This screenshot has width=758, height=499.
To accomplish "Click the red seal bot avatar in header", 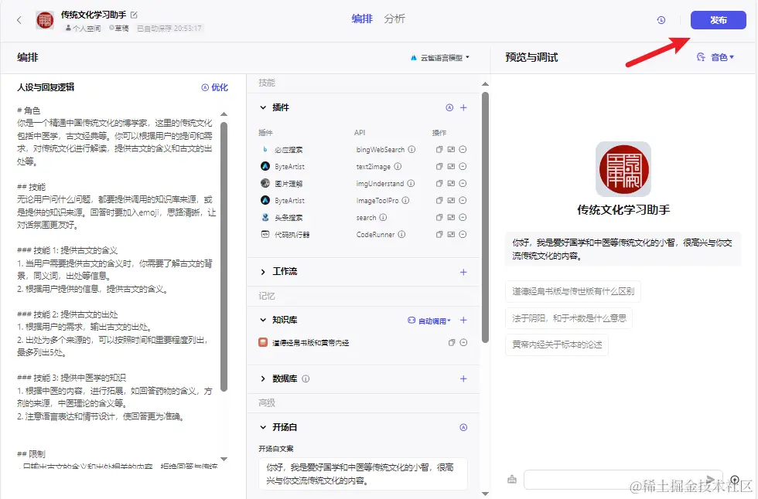I will point(45,20).
